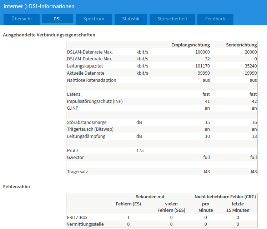Open the Spektrum tab
267x229 pixels.
pos(94,19)
